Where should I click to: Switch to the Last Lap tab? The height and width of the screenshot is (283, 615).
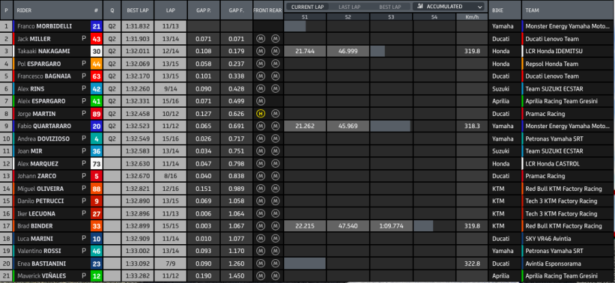point(348,6)
